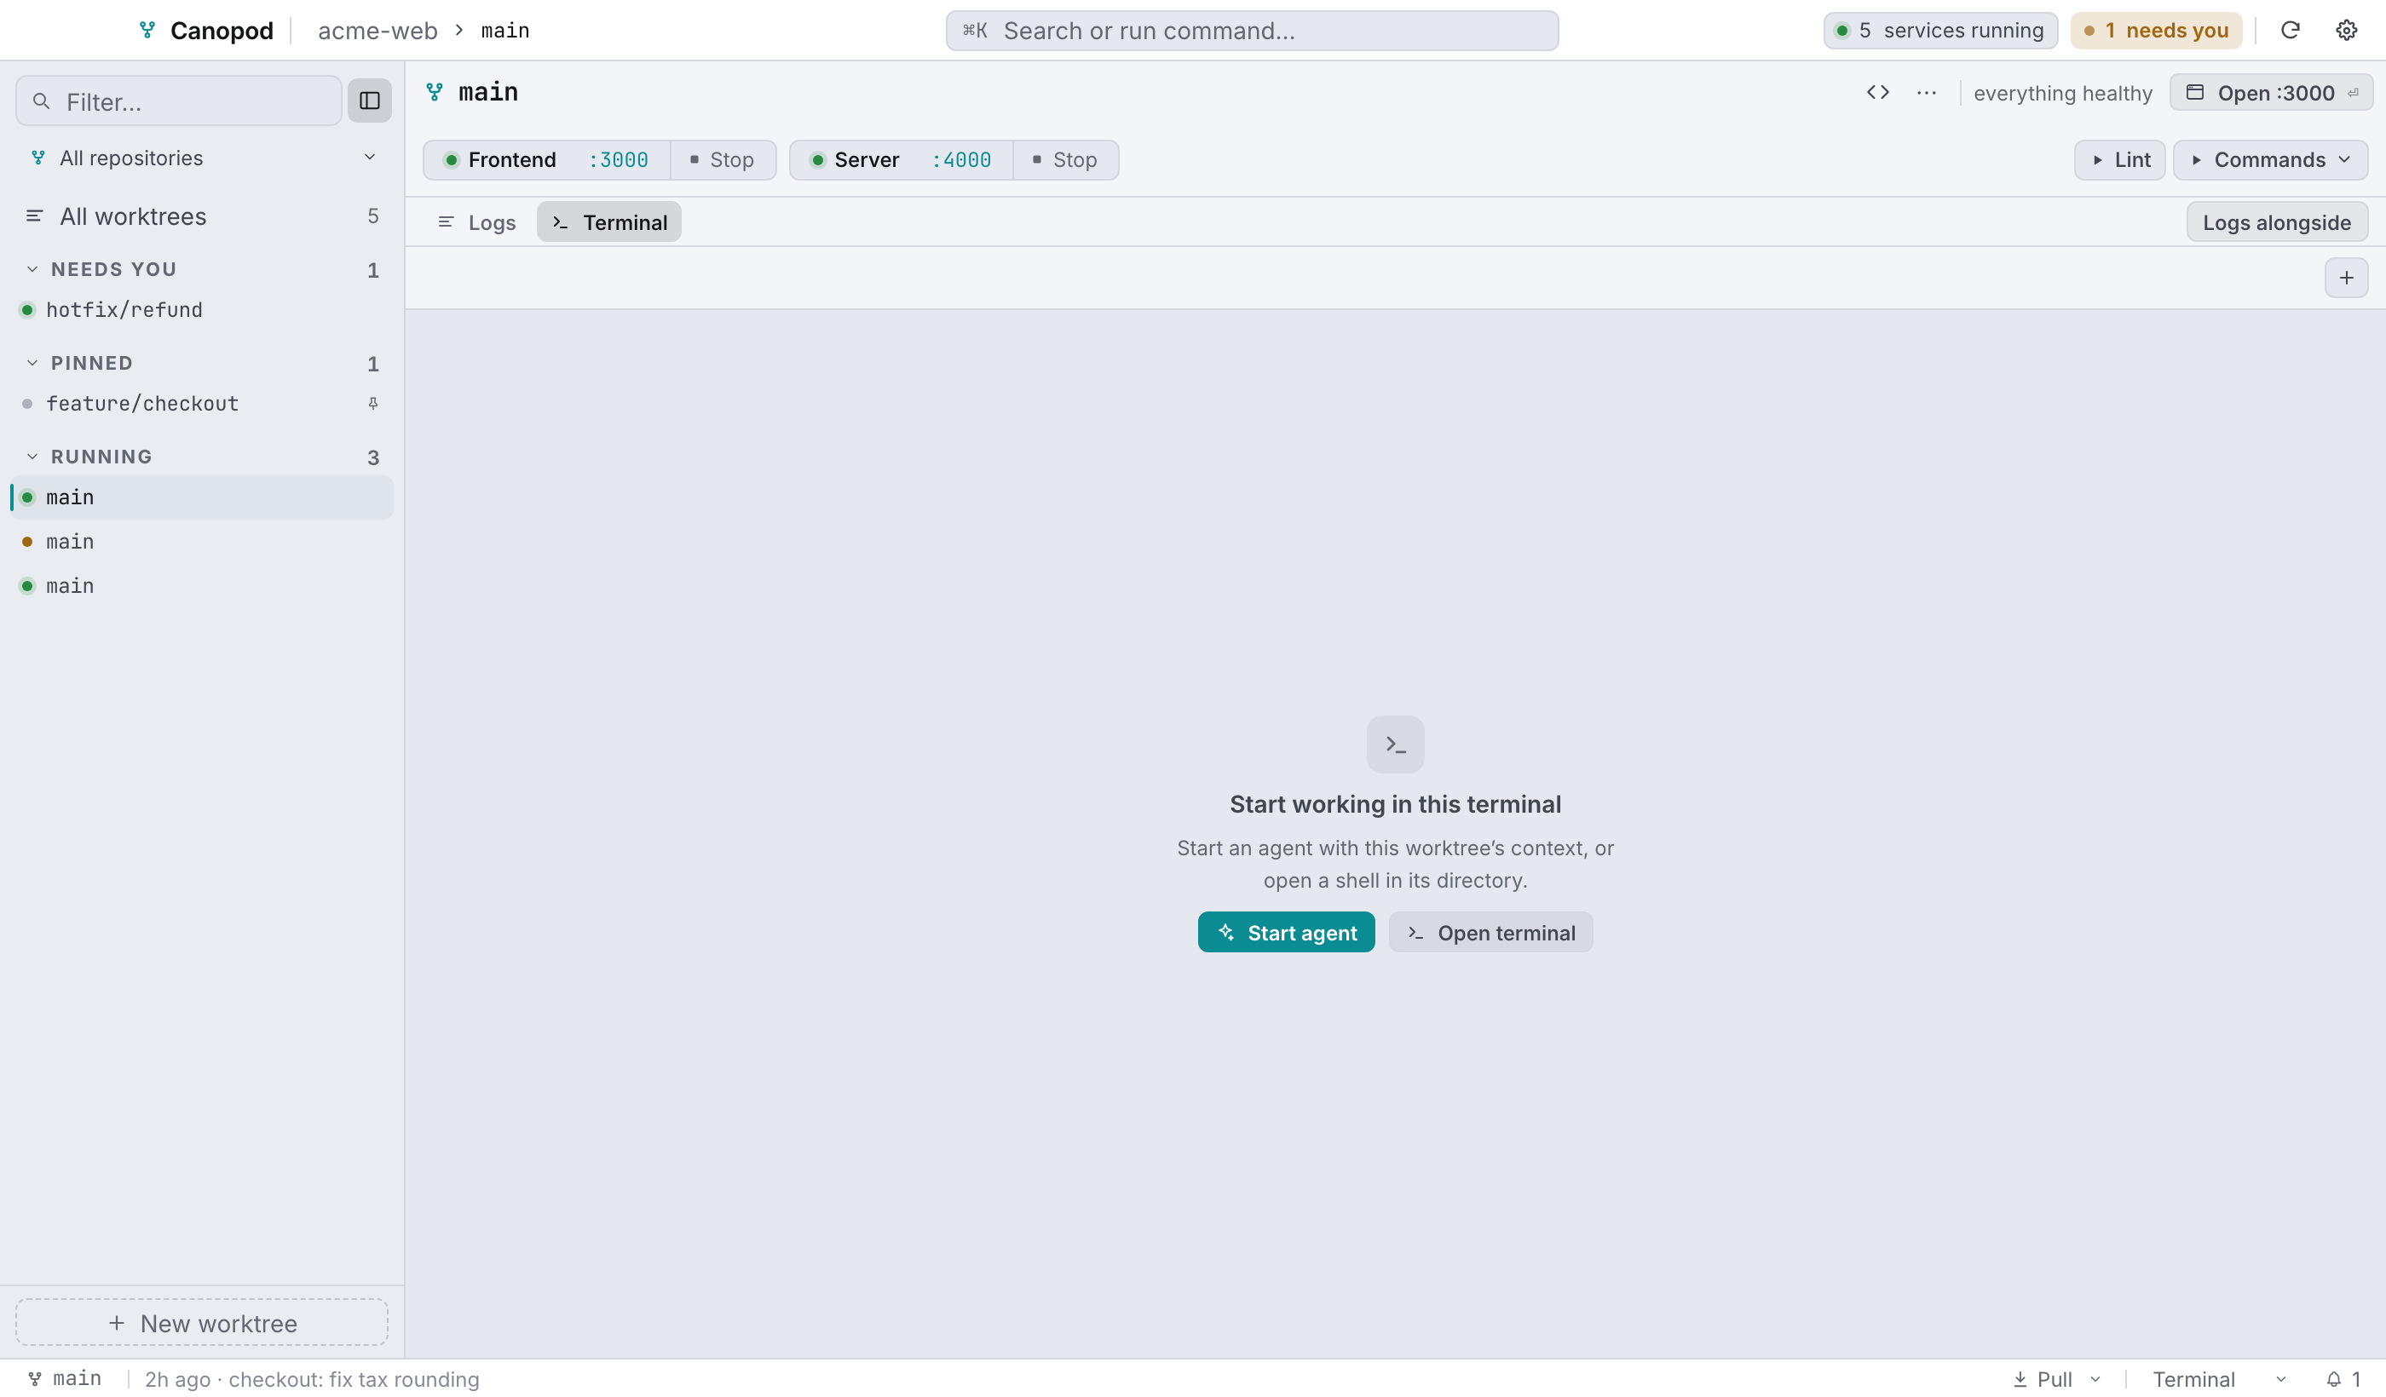Click the New worktree button
Viewport: 2386px width, 1397px height.
202,1322
